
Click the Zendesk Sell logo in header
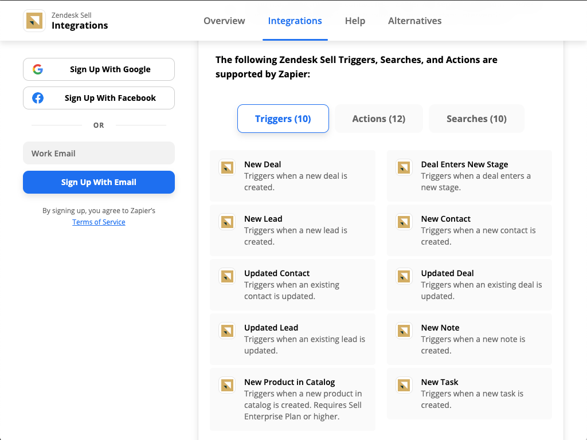point(34,21)
